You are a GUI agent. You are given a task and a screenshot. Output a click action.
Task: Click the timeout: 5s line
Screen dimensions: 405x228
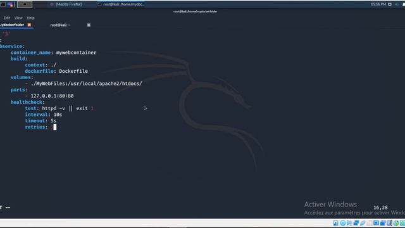(x=40, y=121)
